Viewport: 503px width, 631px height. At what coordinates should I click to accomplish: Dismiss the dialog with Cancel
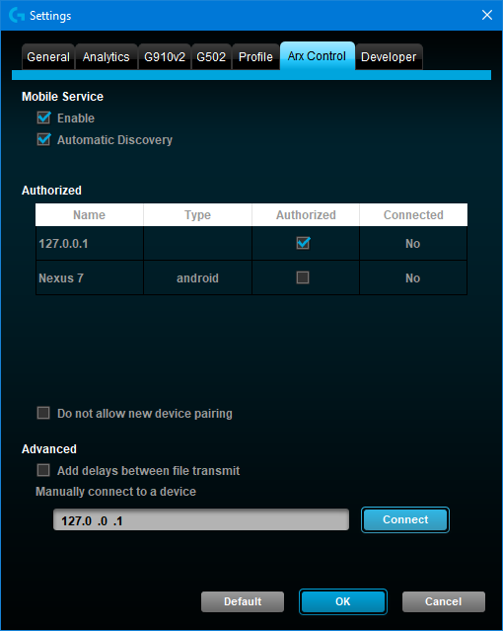444,601
